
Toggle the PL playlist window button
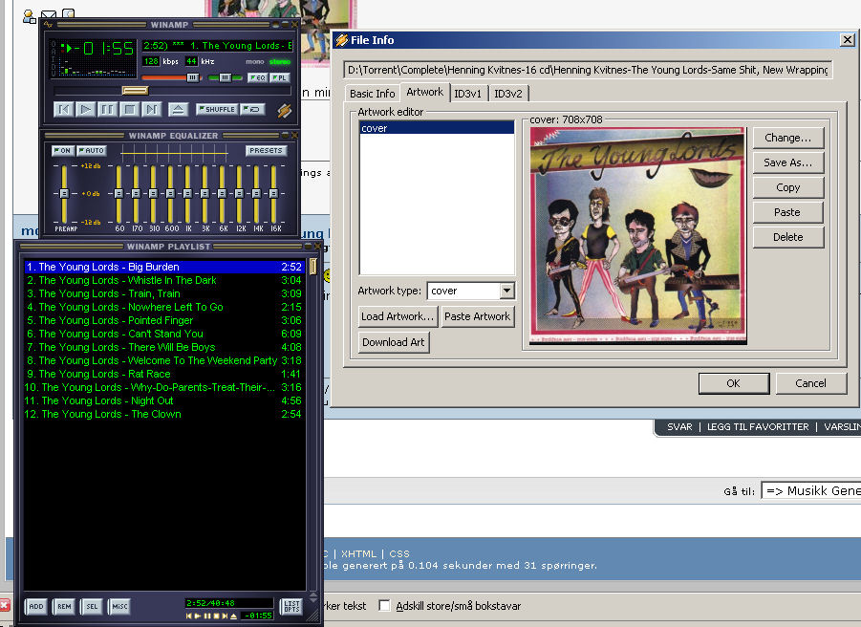point(279,77)
